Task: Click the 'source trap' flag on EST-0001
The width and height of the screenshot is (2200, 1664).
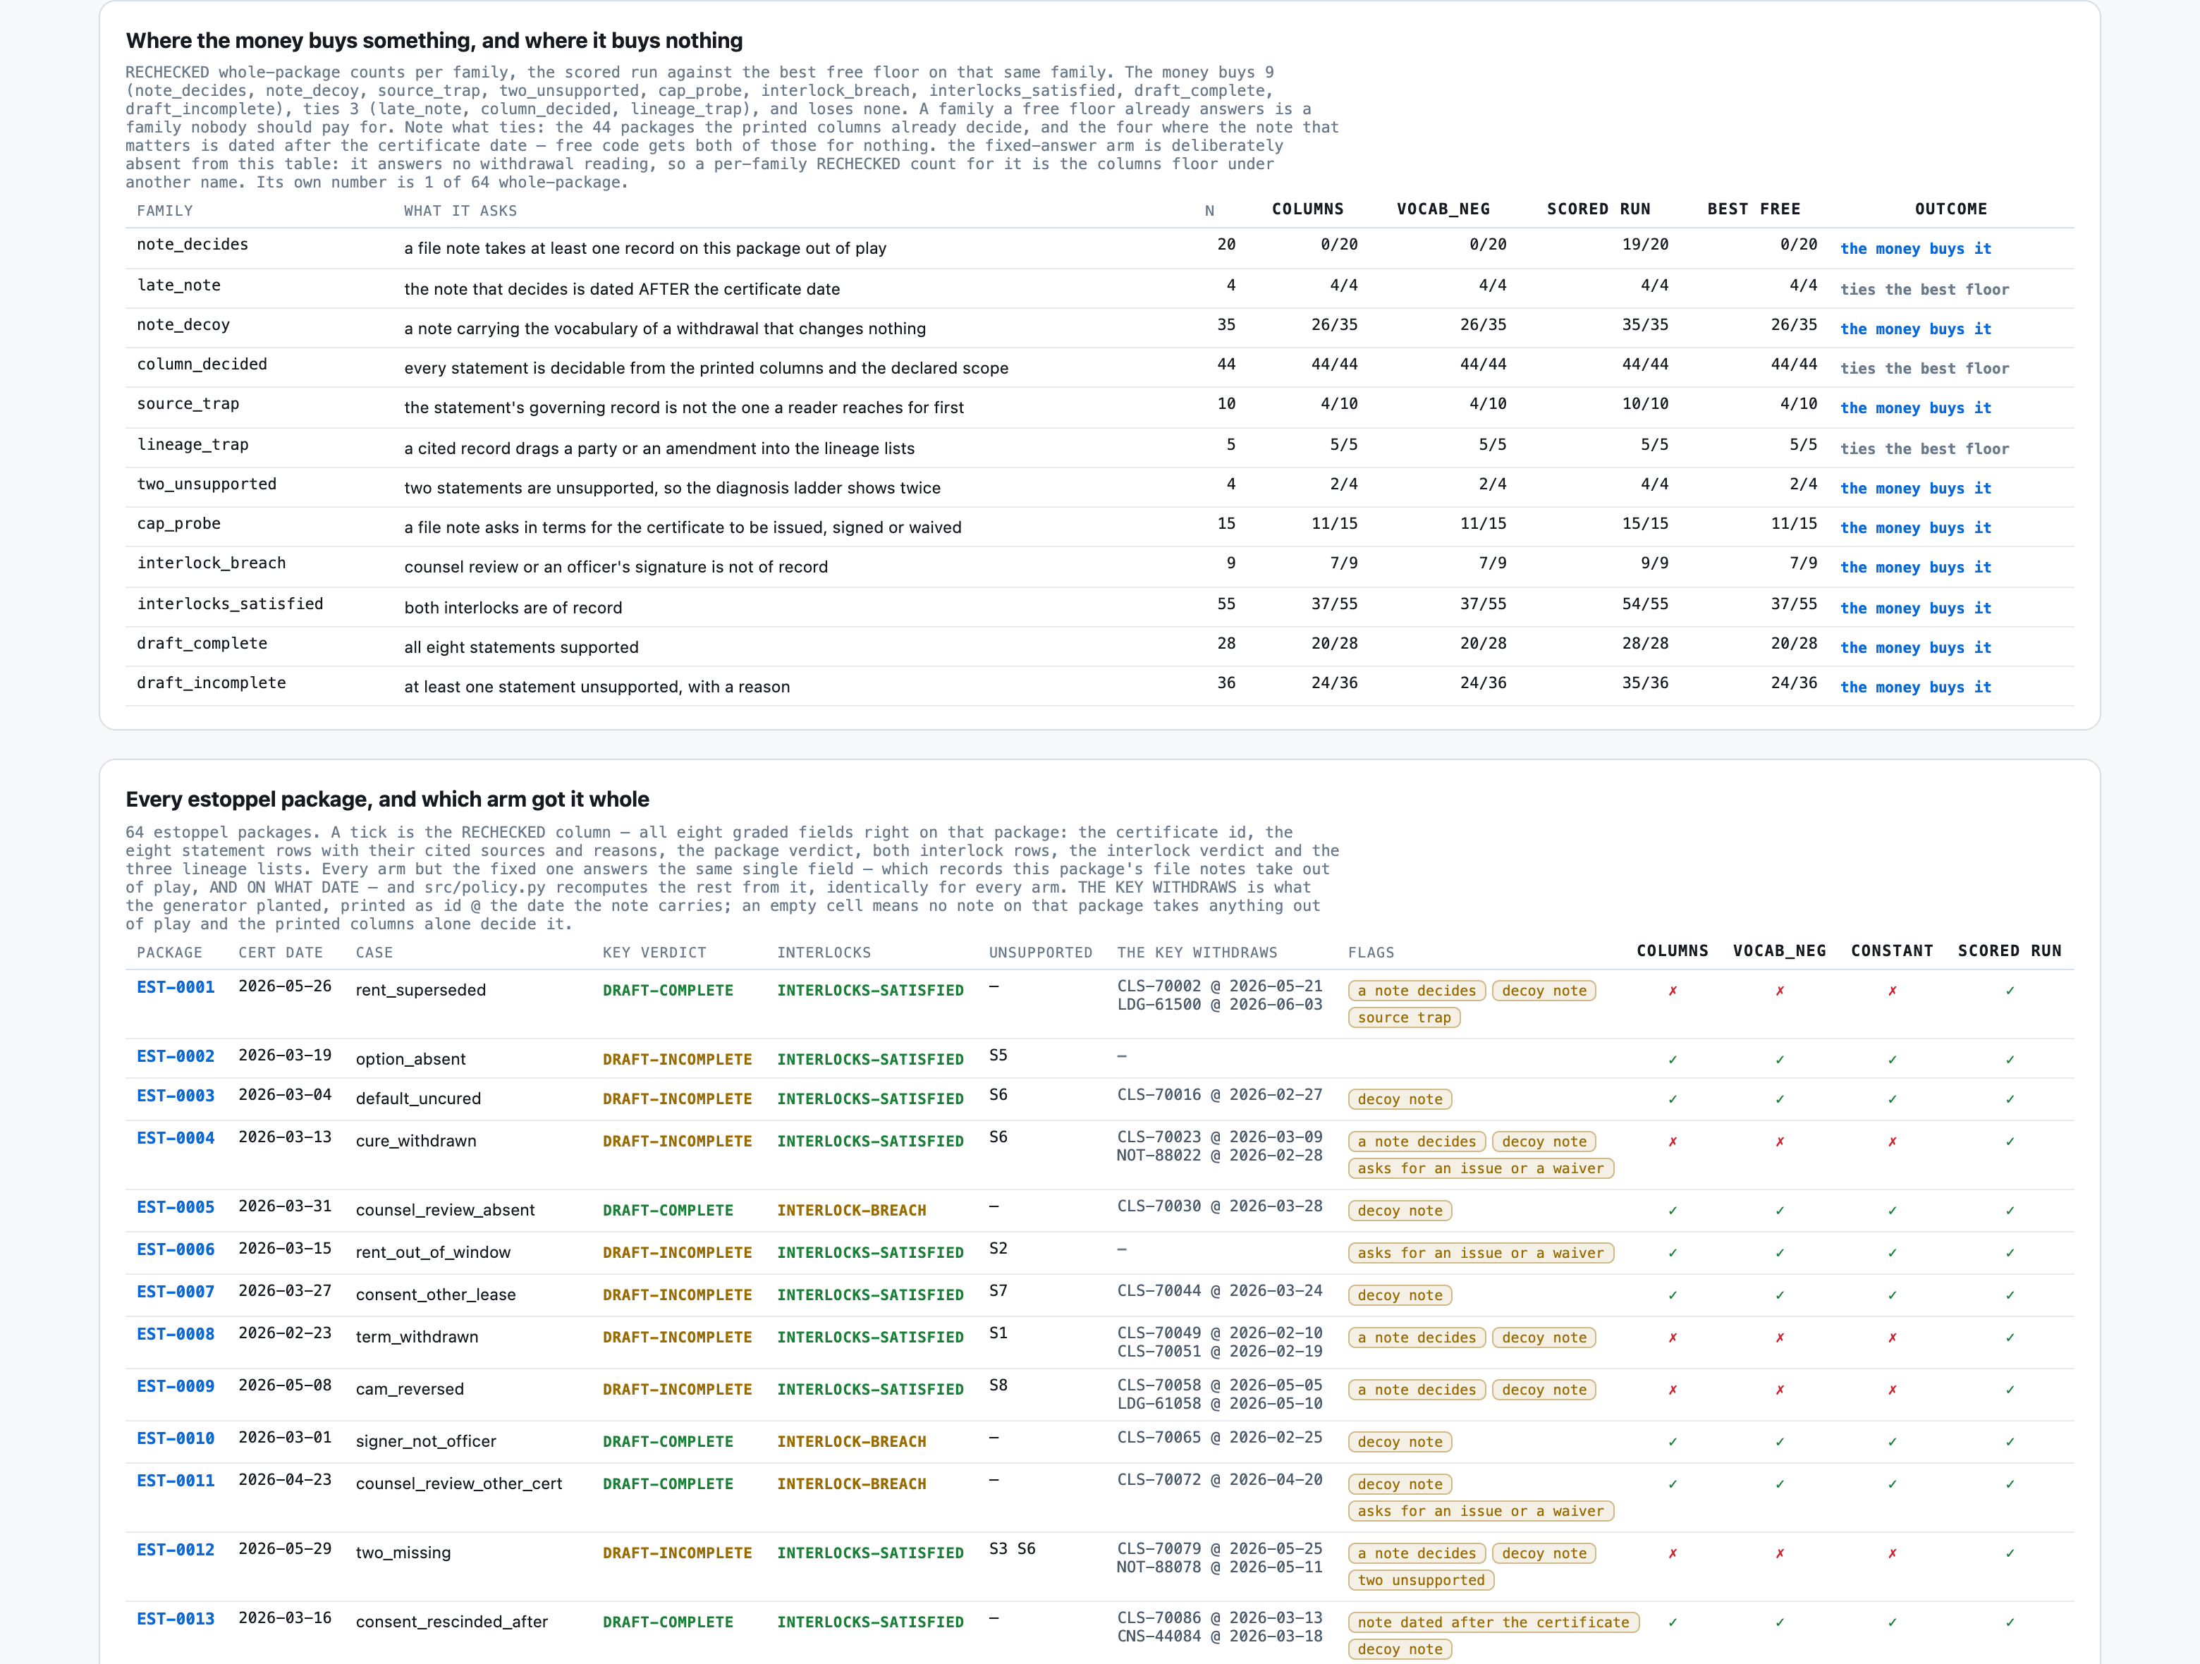Action: click(x=1403, y=1017)
